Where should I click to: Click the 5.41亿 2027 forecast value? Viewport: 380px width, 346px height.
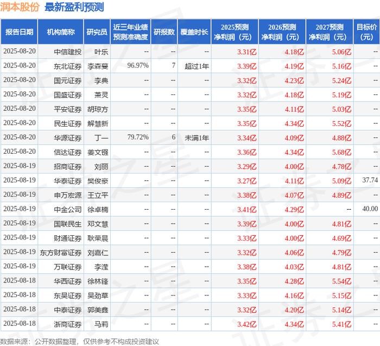coord(341,324)
